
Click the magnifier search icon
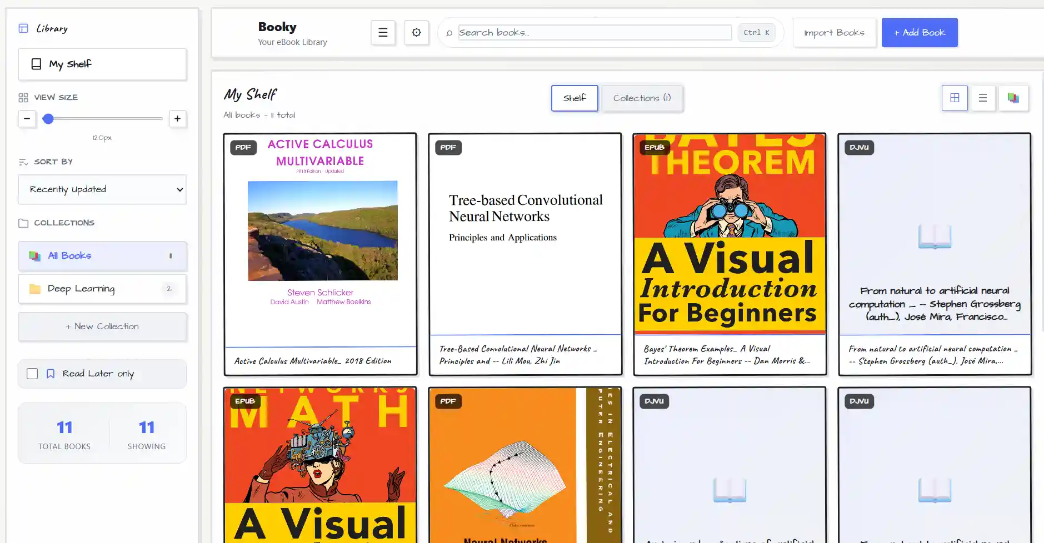449,33
